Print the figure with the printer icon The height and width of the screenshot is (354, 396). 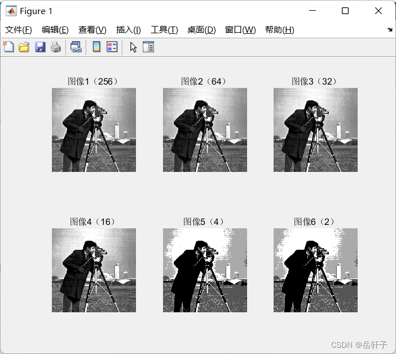click(56, 47)
